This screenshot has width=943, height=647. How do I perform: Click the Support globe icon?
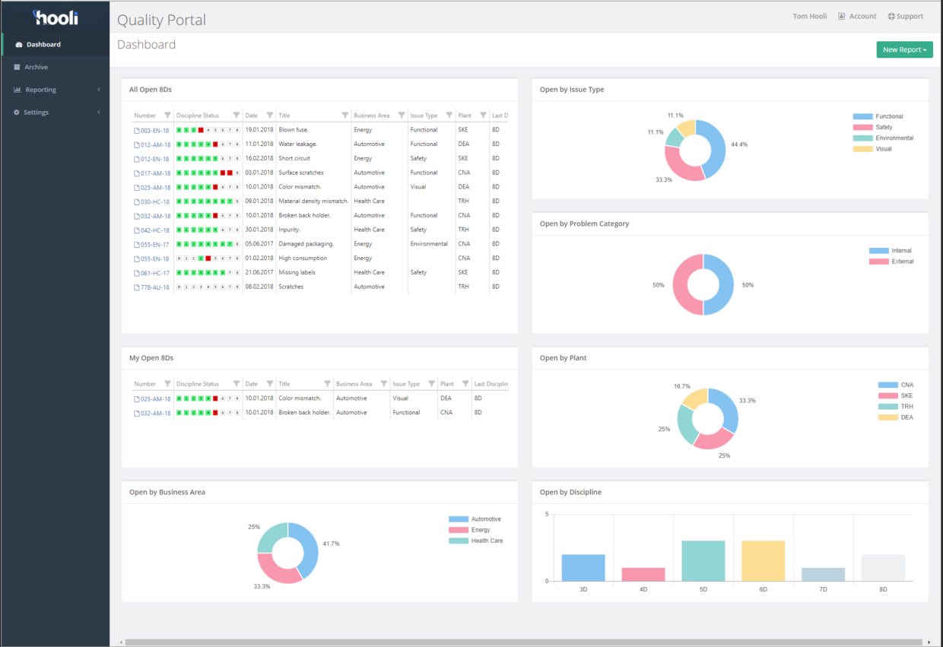pyautogui.click(x=892, y=15)
